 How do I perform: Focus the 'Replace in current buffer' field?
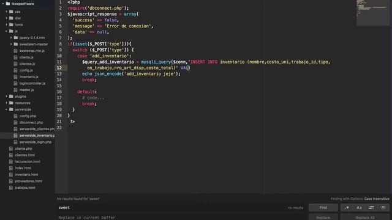click(181, 218)
